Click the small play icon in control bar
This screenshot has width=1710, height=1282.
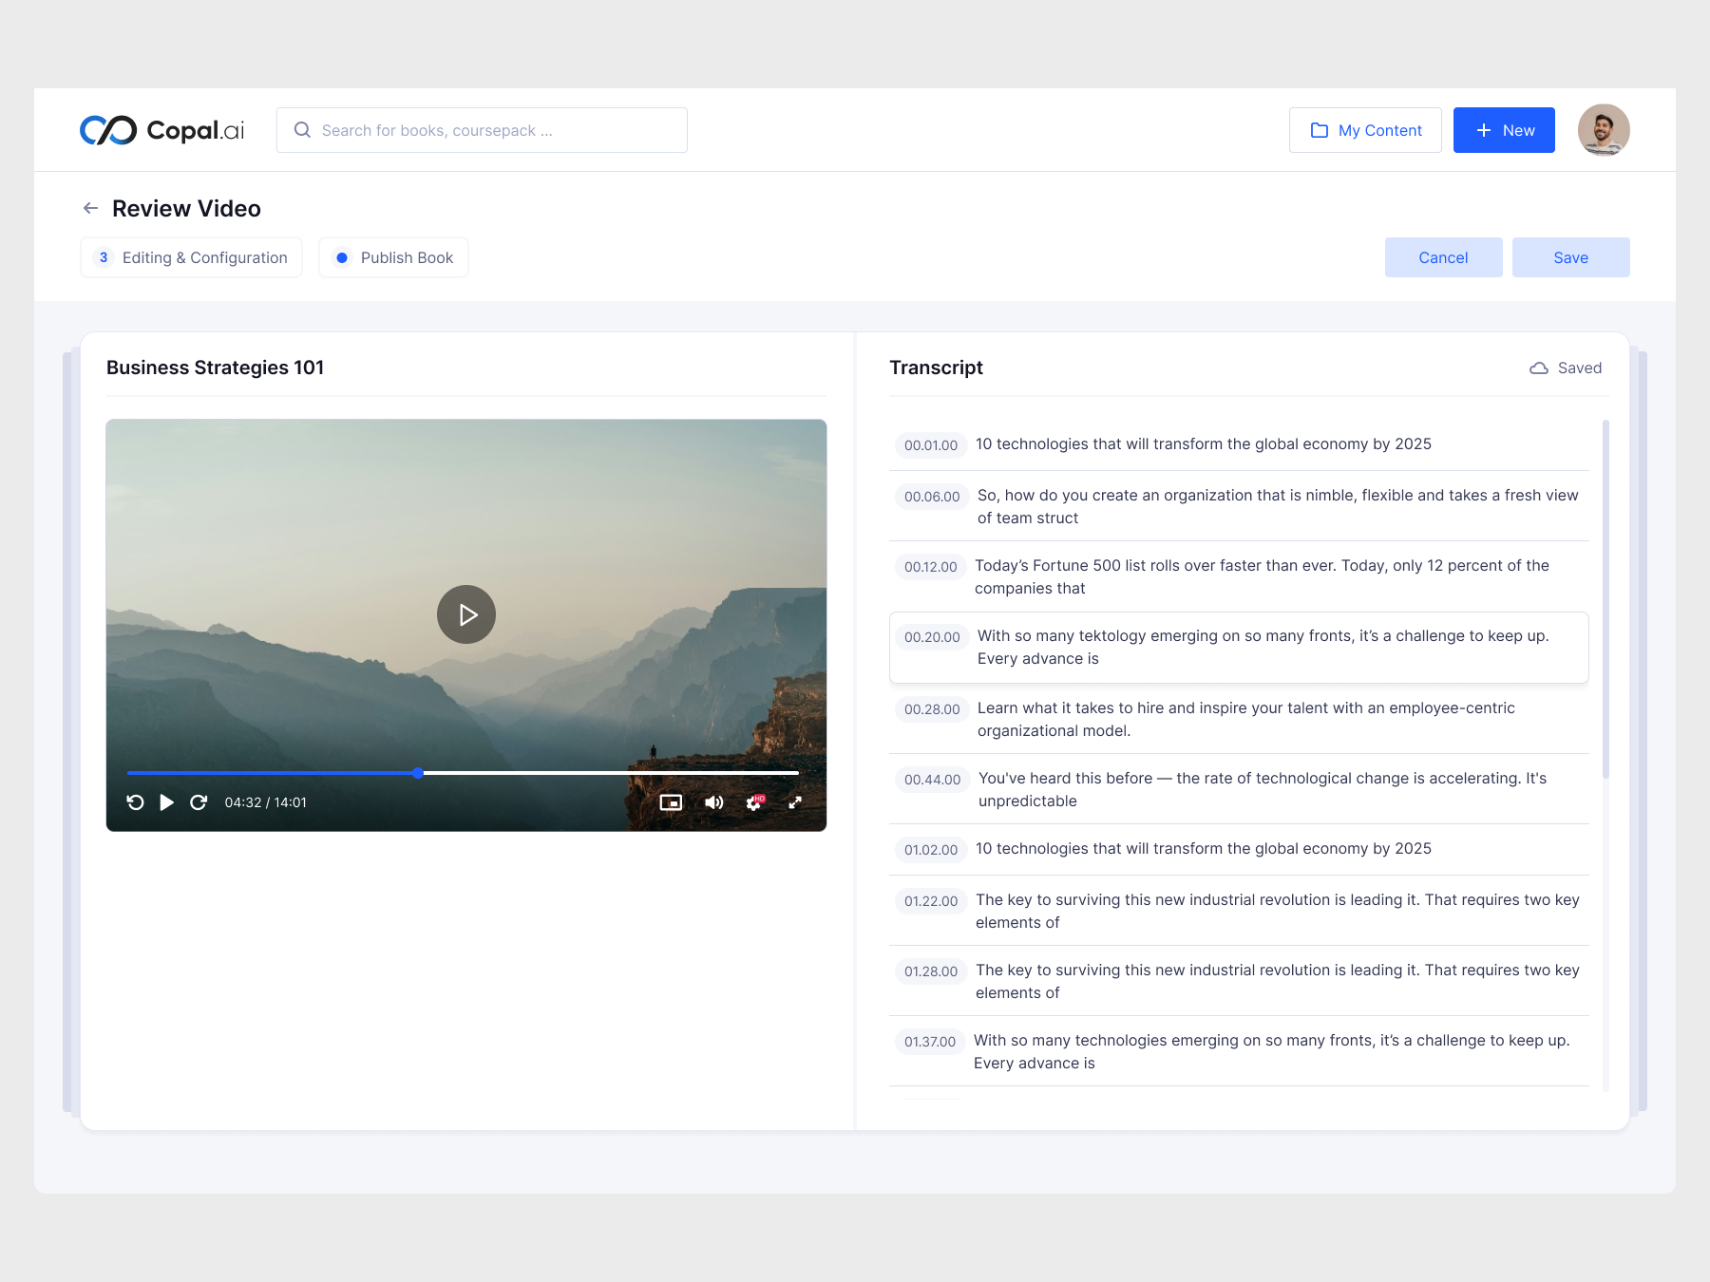[166, 802]
